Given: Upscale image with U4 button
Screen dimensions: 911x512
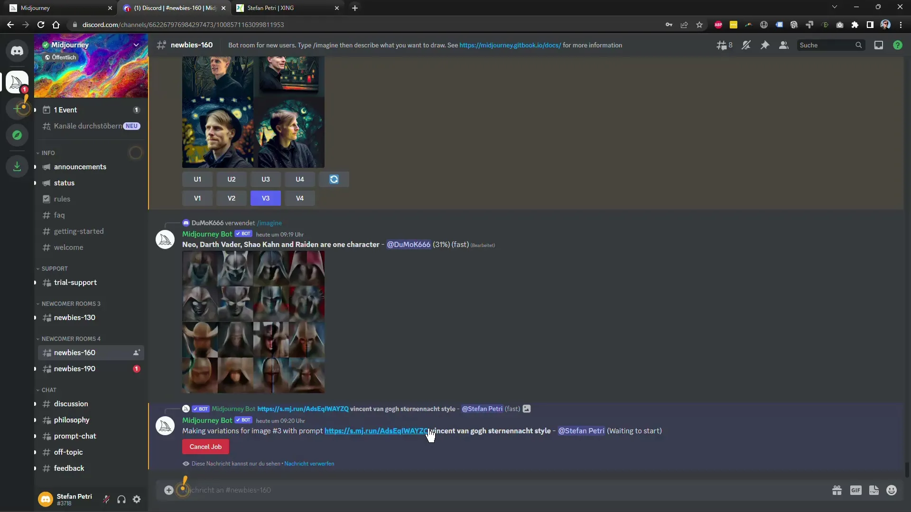Looking at the screenshot, I should point(300,179).
